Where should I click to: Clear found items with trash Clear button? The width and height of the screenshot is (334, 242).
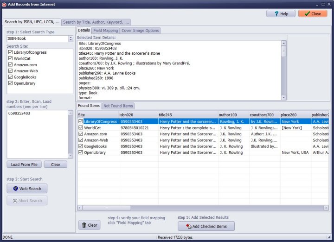point(90,225)
